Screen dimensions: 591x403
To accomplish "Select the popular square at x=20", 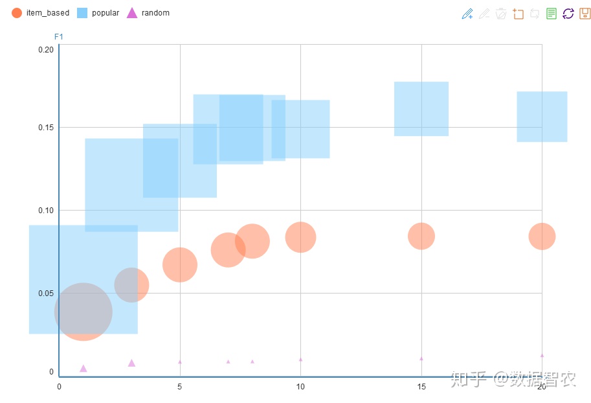I will point(542,117).
